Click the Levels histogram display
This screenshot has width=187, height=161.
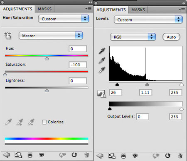[146, 63]
